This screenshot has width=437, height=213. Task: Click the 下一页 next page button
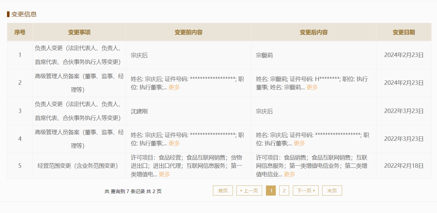306,191
